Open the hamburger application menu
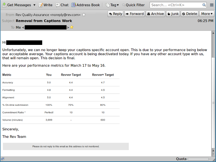The image size is (216, 162). [212, 5]
